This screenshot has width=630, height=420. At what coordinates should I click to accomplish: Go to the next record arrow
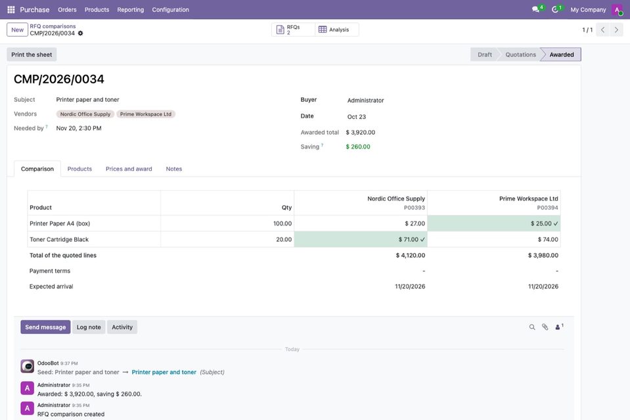click(x=616, y=30)
